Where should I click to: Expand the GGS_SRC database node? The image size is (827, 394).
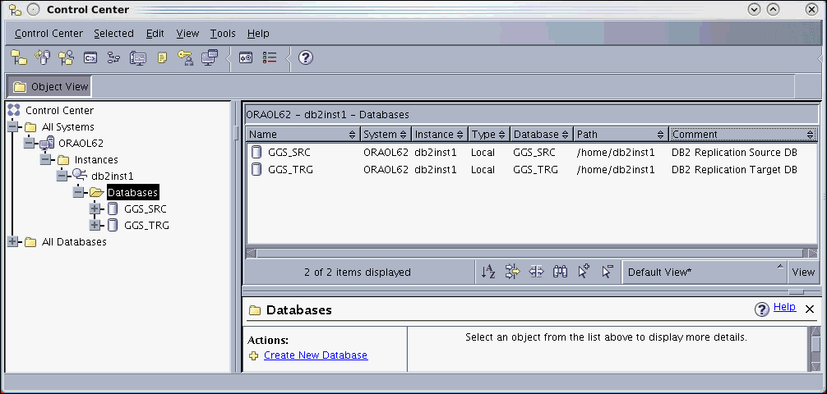(x=95, y=208)
